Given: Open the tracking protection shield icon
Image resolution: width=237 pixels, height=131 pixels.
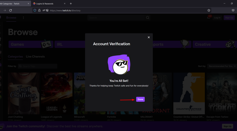Looking at the screenshot, I should pos(35,10).
